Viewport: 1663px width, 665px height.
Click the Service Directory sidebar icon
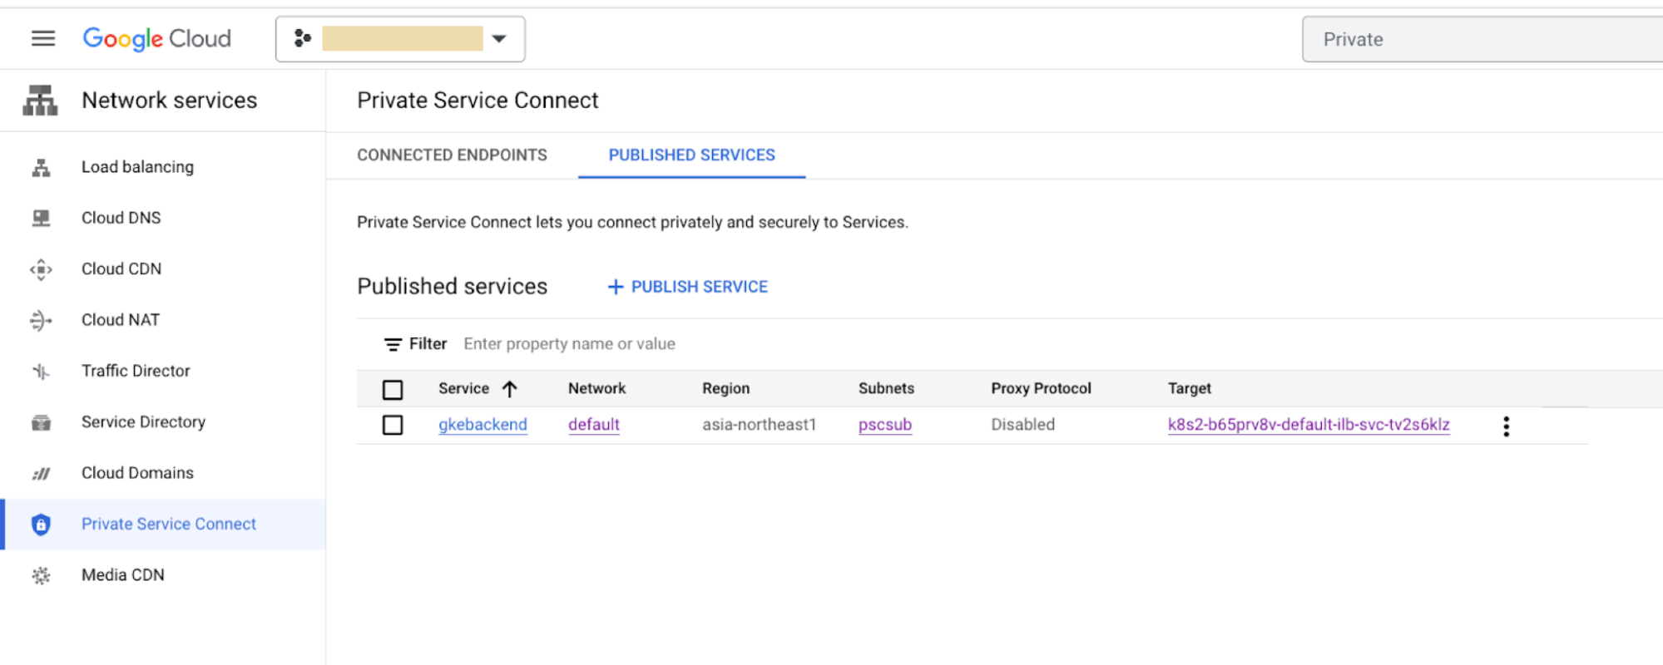(41, 422)
